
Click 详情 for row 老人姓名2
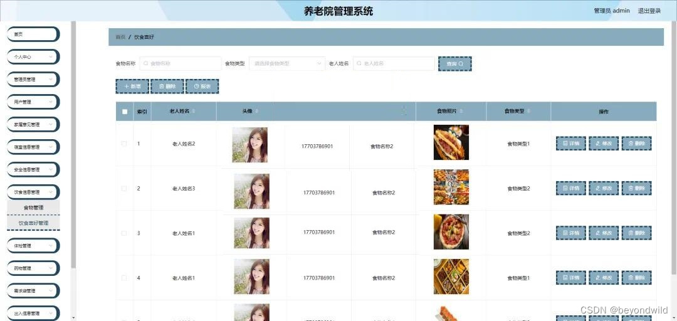click(571, 144)
